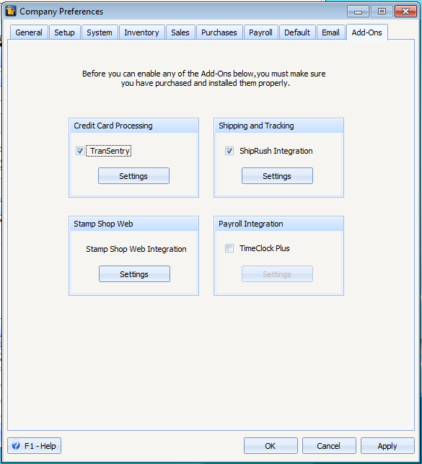
Task: Select the Payroll tab
Action: point(260,32)
